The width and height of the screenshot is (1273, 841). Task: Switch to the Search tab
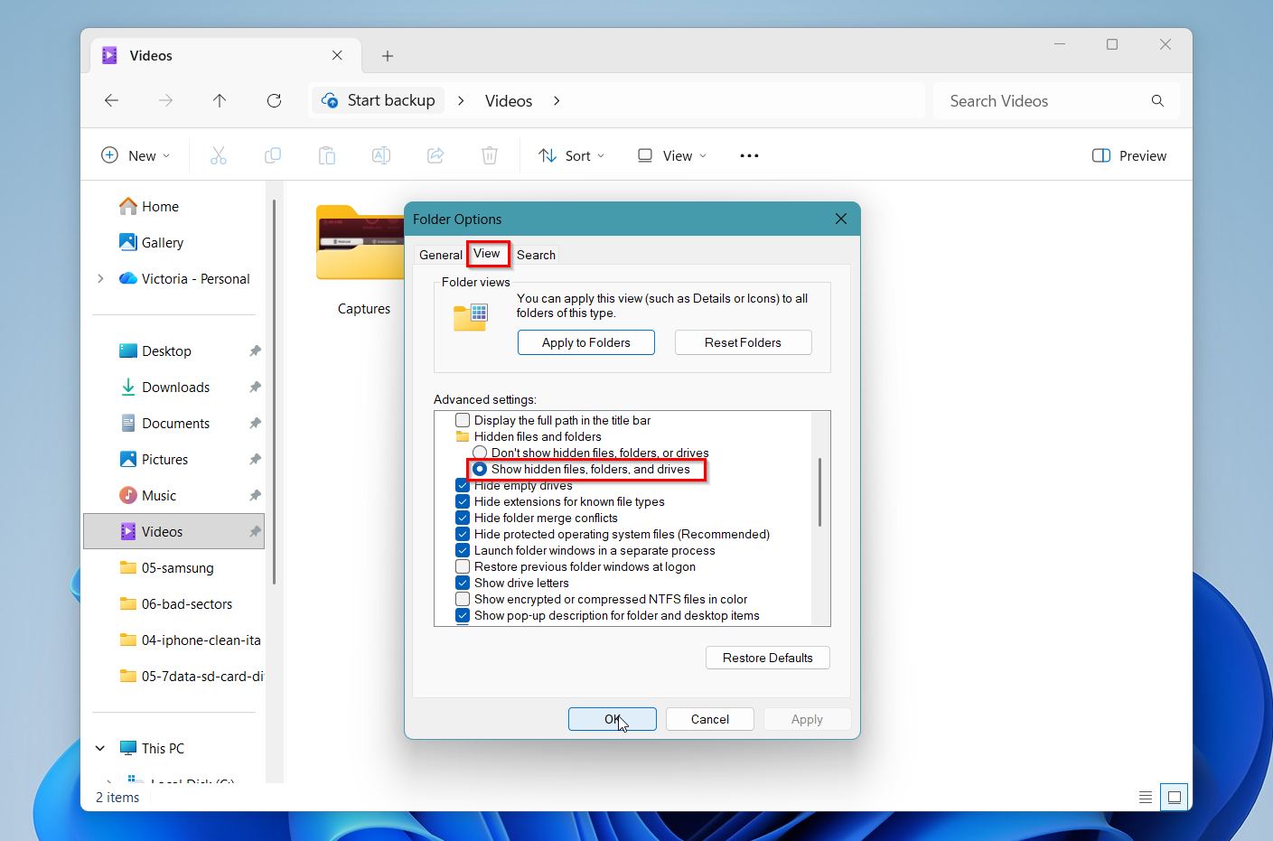(x=536, y=254)
